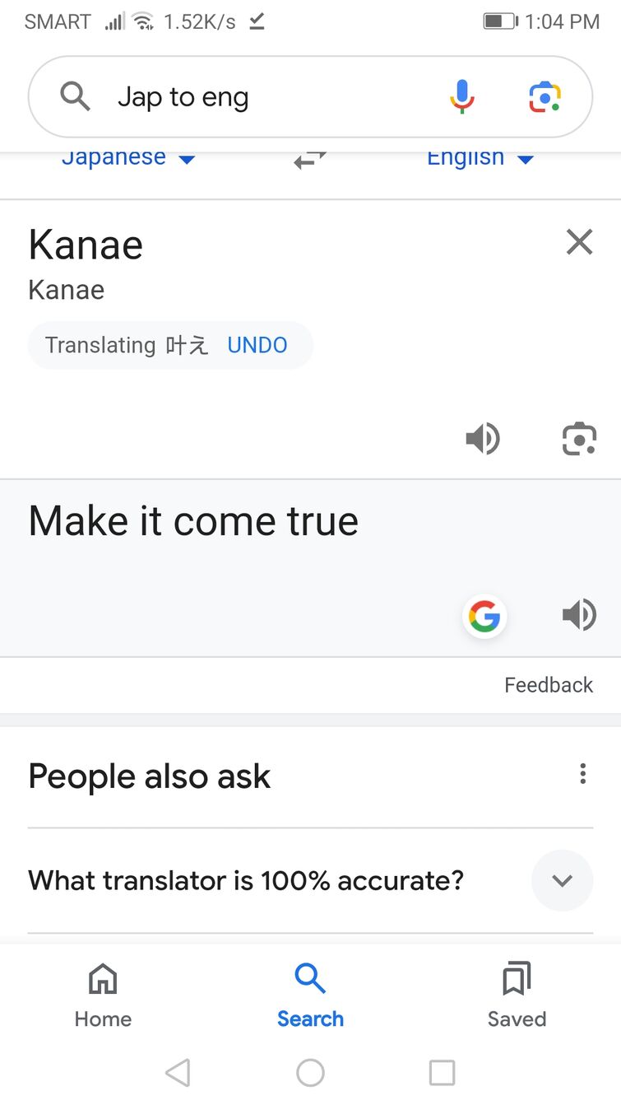
Task: Select the Search tab in bottom bar
Action: point(310,995)
